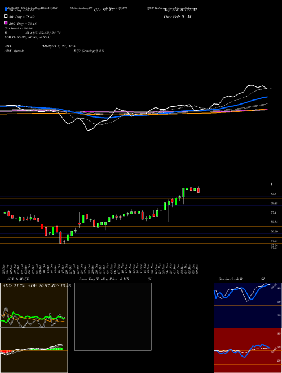
Task: Click the MACD values line
Action: pyautogui.click(x=27, y=37)
